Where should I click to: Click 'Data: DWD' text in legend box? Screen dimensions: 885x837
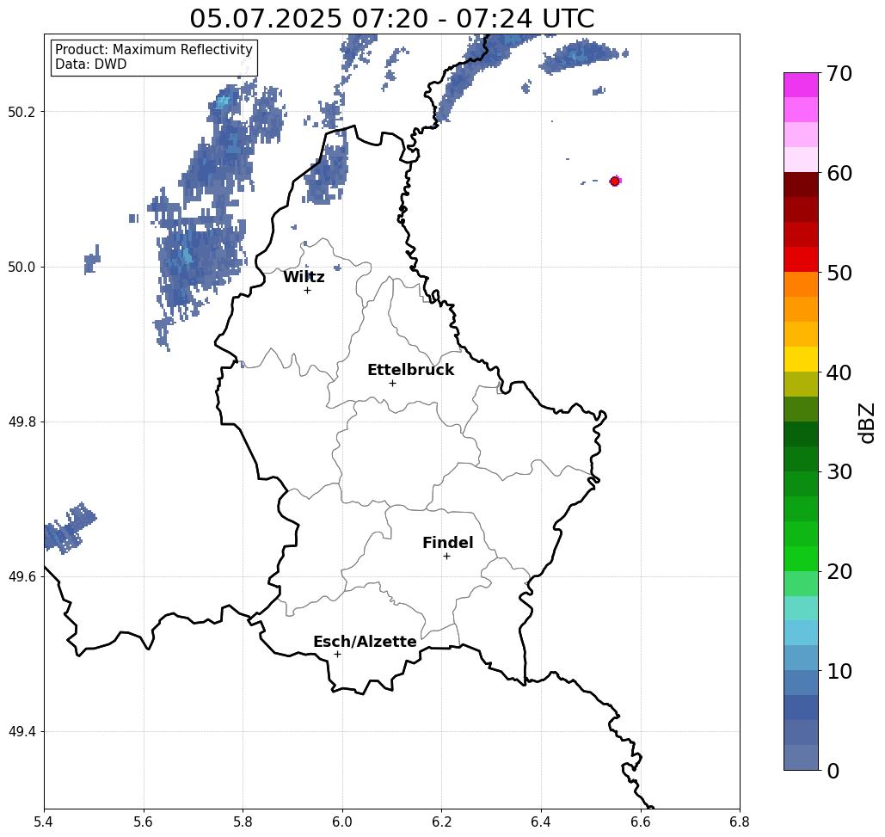pos(90,65)
